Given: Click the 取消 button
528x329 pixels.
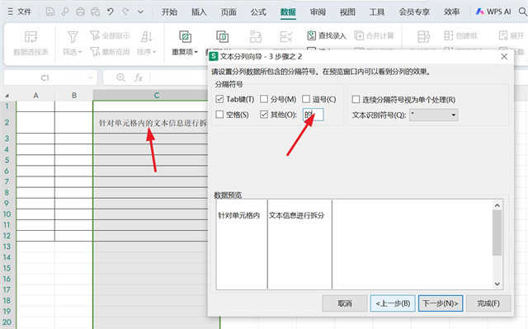Looking at the screenshot, I should pos(345,303).
